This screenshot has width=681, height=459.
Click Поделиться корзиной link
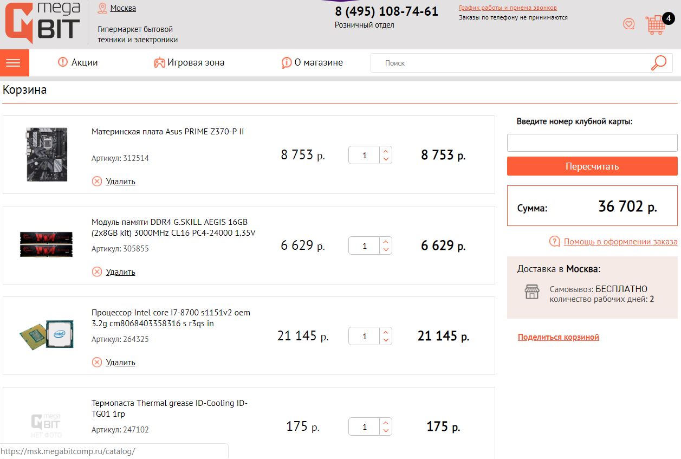click(559, 337)
